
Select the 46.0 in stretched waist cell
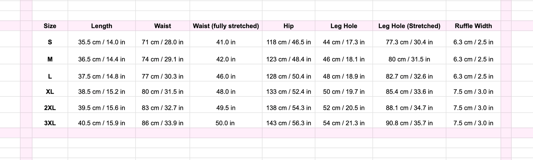(226, 76)
